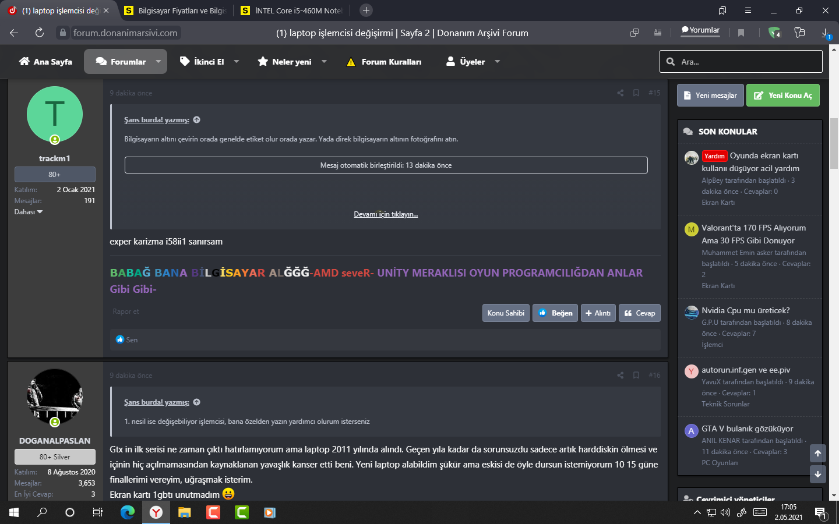The width and height of the screenshot is (839, 524).
Task: Open Neler yeni menu
Action: click(x=285, y=62)
